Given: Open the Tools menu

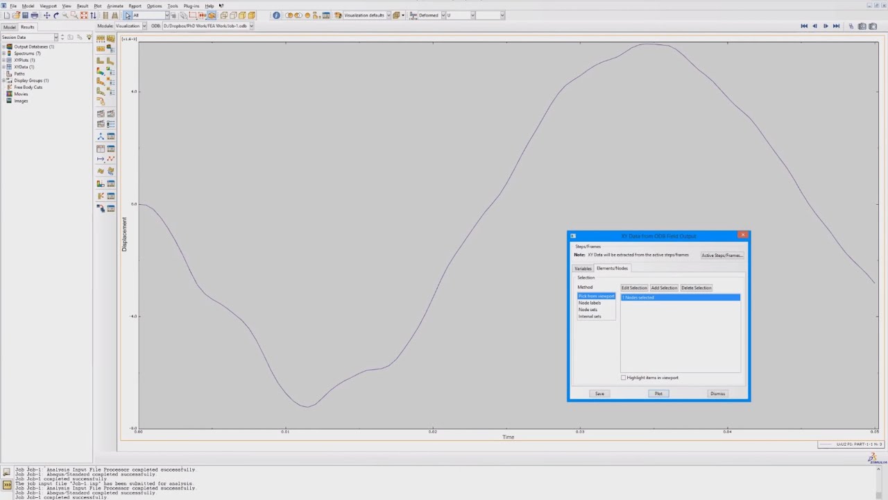Looking at the screenshot, I should click(x=173, y=6).
